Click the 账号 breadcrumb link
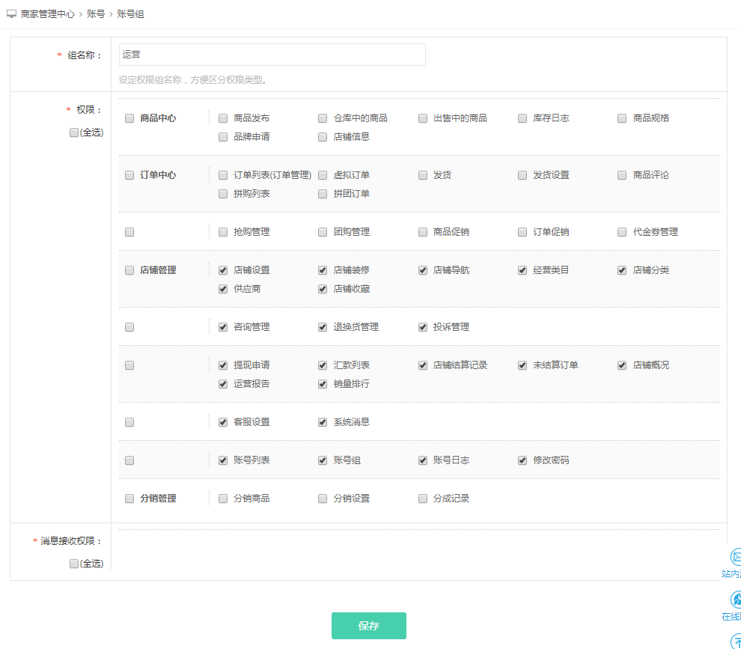The width and height of the screenshot is (741, 649). coord(96,14)
